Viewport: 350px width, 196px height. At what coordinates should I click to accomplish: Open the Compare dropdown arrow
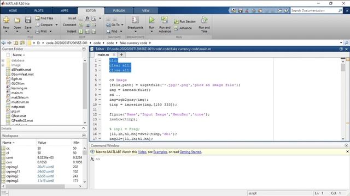tap(56, 25)
